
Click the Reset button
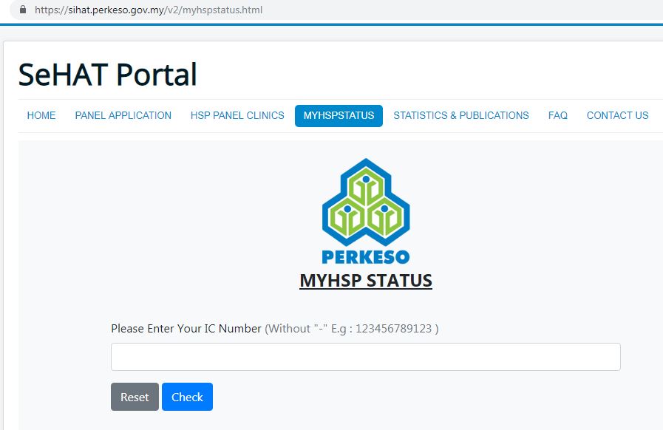pyautogui.click(x=135, y=397)
